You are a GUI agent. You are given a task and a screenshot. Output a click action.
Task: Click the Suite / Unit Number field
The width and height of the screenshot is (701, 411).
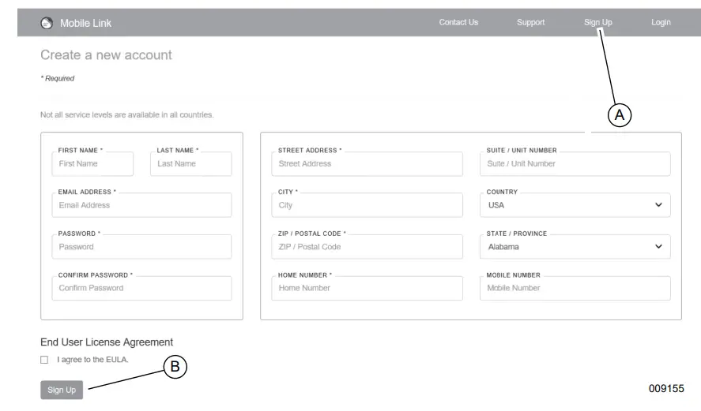pyautogui.click(x=575, y=164)
